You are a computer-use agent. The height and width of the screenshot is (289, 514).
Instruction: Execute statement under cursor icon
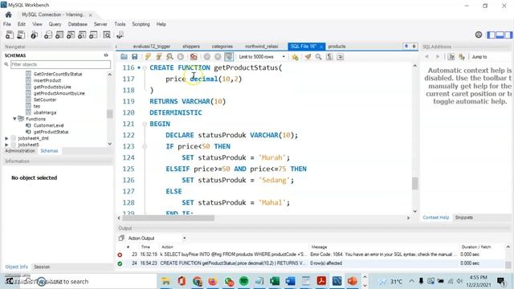tap(159, 57)
